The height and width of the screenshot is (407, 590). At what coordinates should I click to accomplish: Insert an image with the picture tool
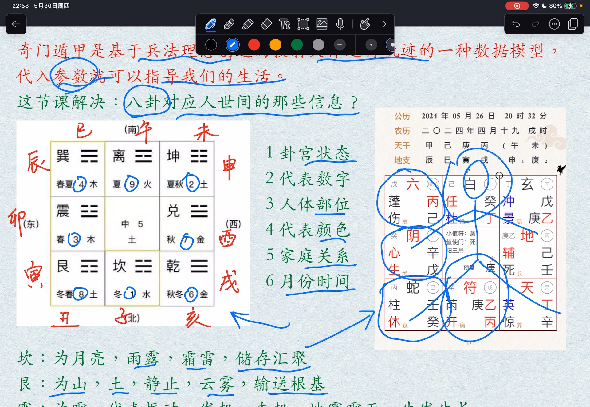[322, 24]
